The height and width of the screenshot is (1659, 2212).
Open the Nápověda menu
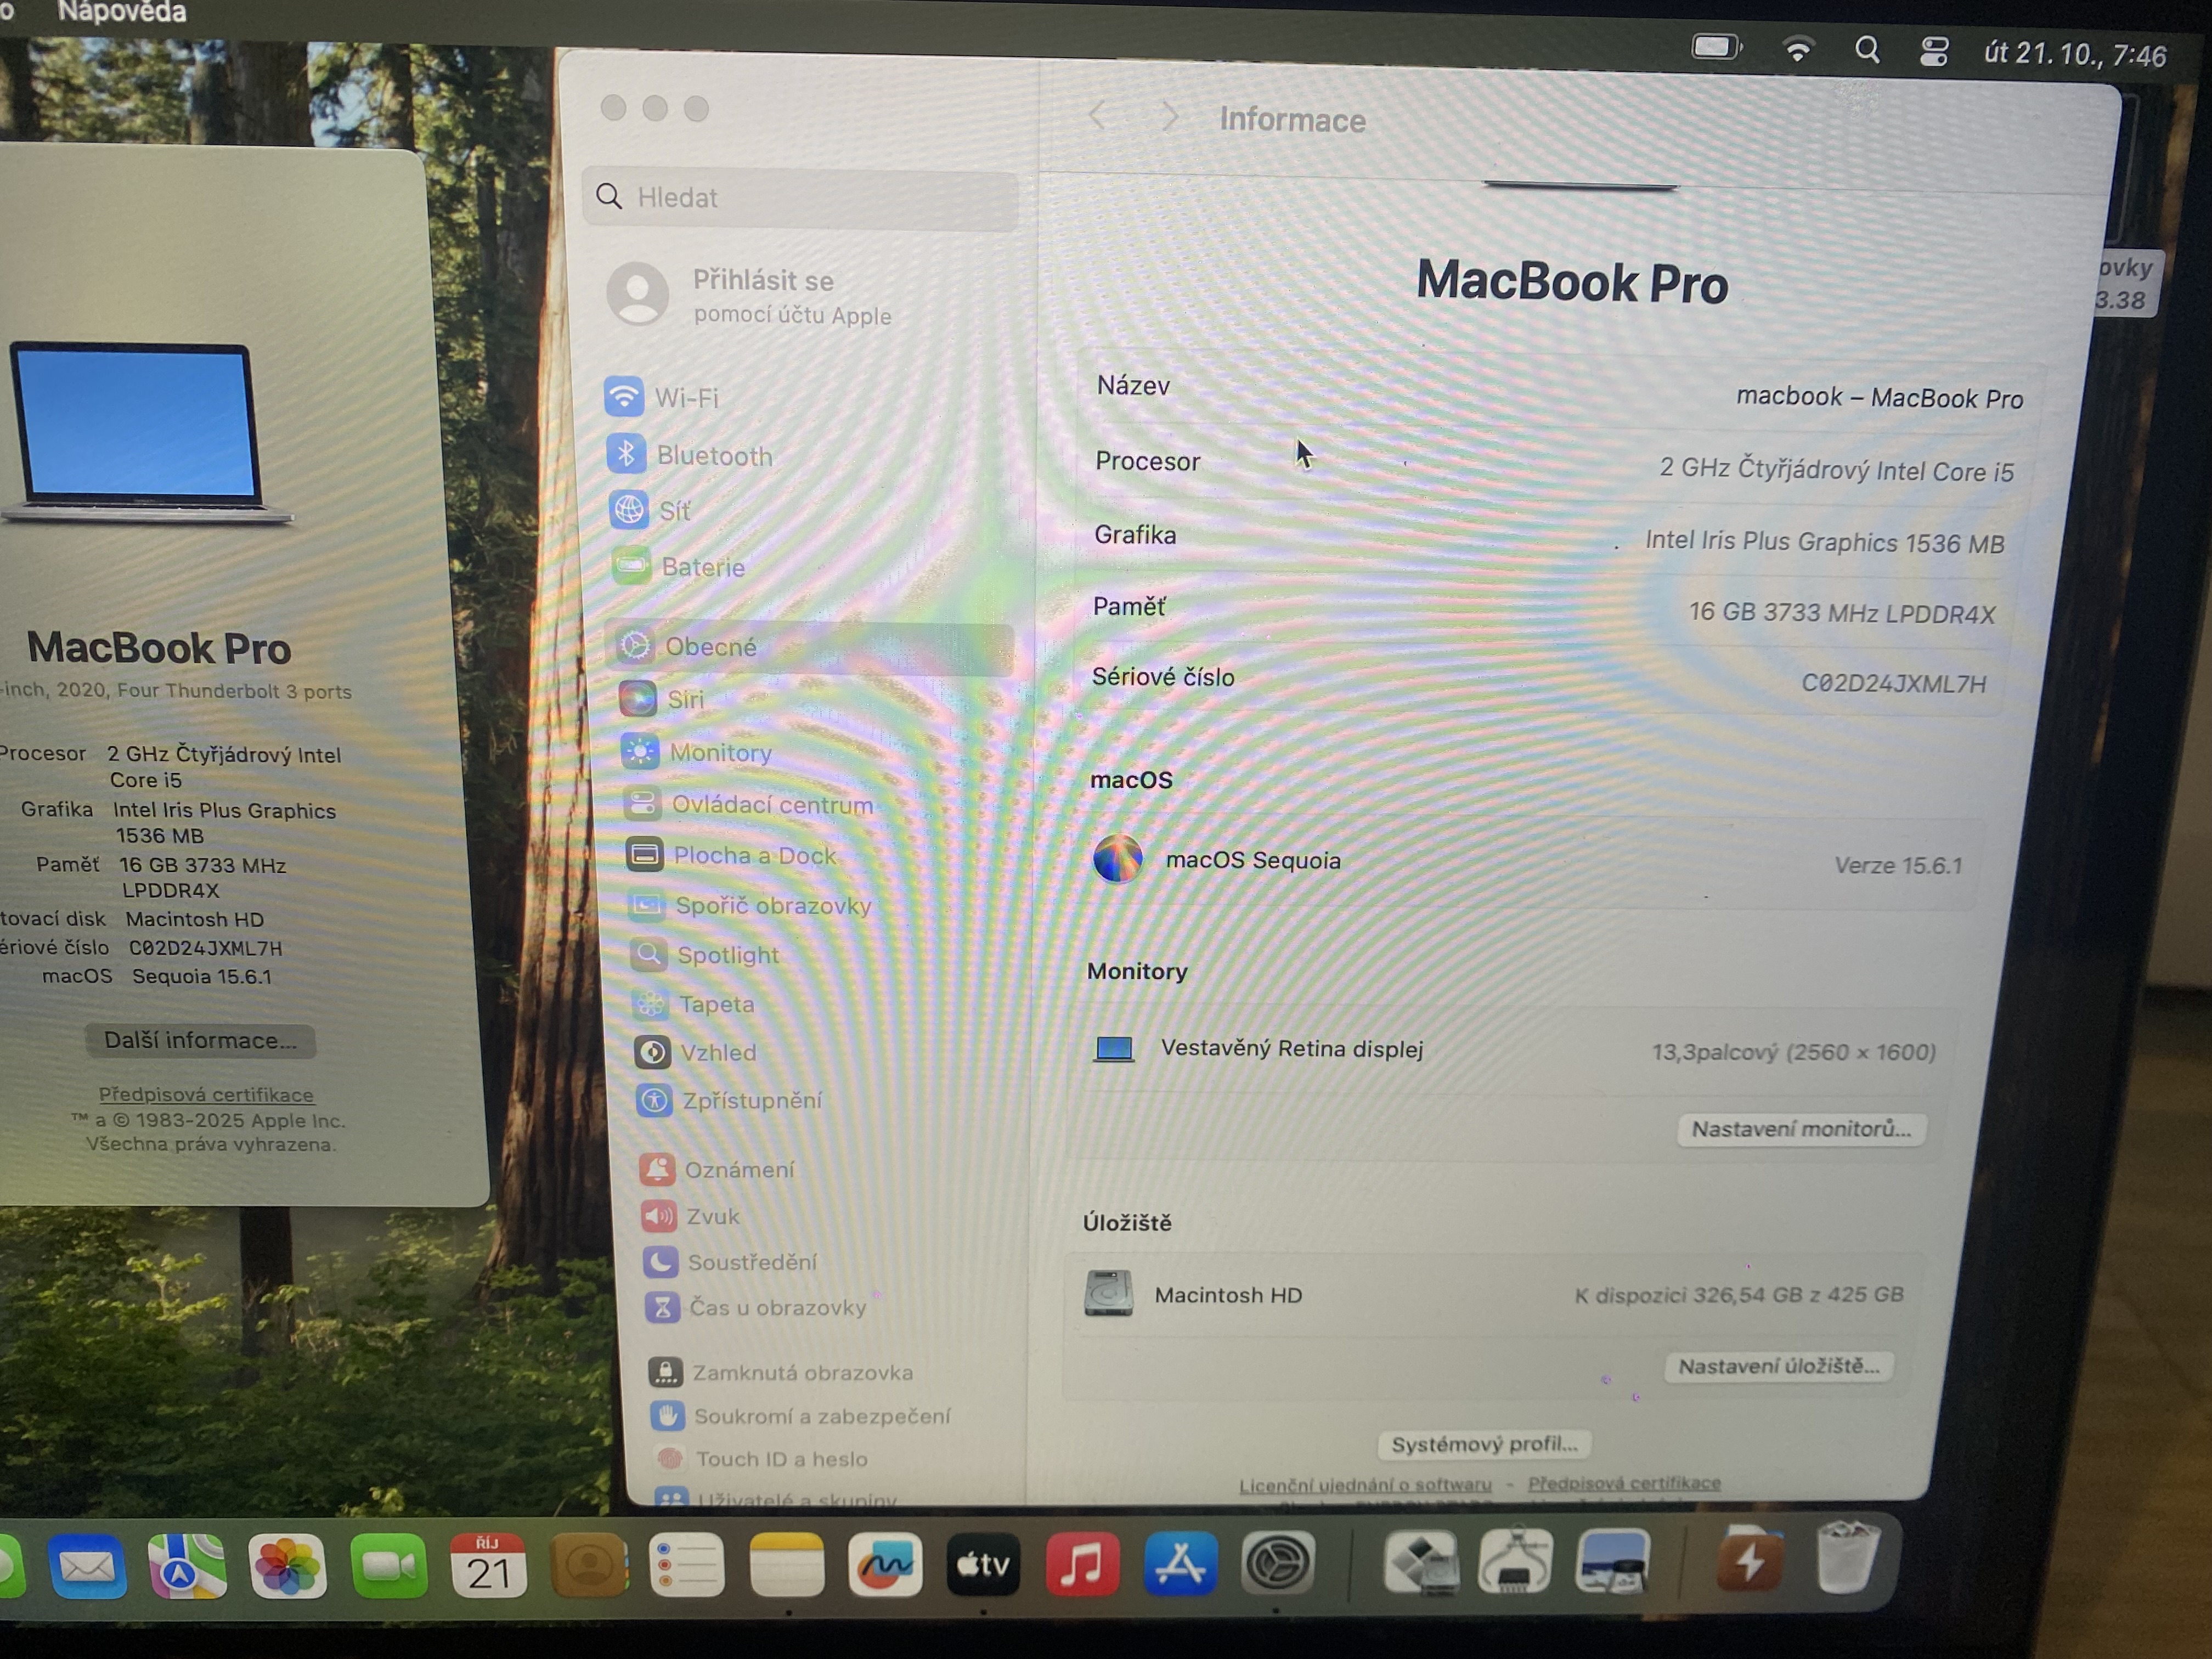tap(121, 12)
